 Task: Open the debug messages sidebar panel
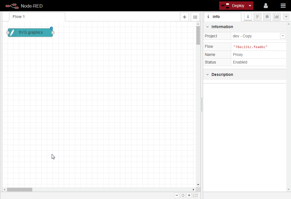click(267, 17)
